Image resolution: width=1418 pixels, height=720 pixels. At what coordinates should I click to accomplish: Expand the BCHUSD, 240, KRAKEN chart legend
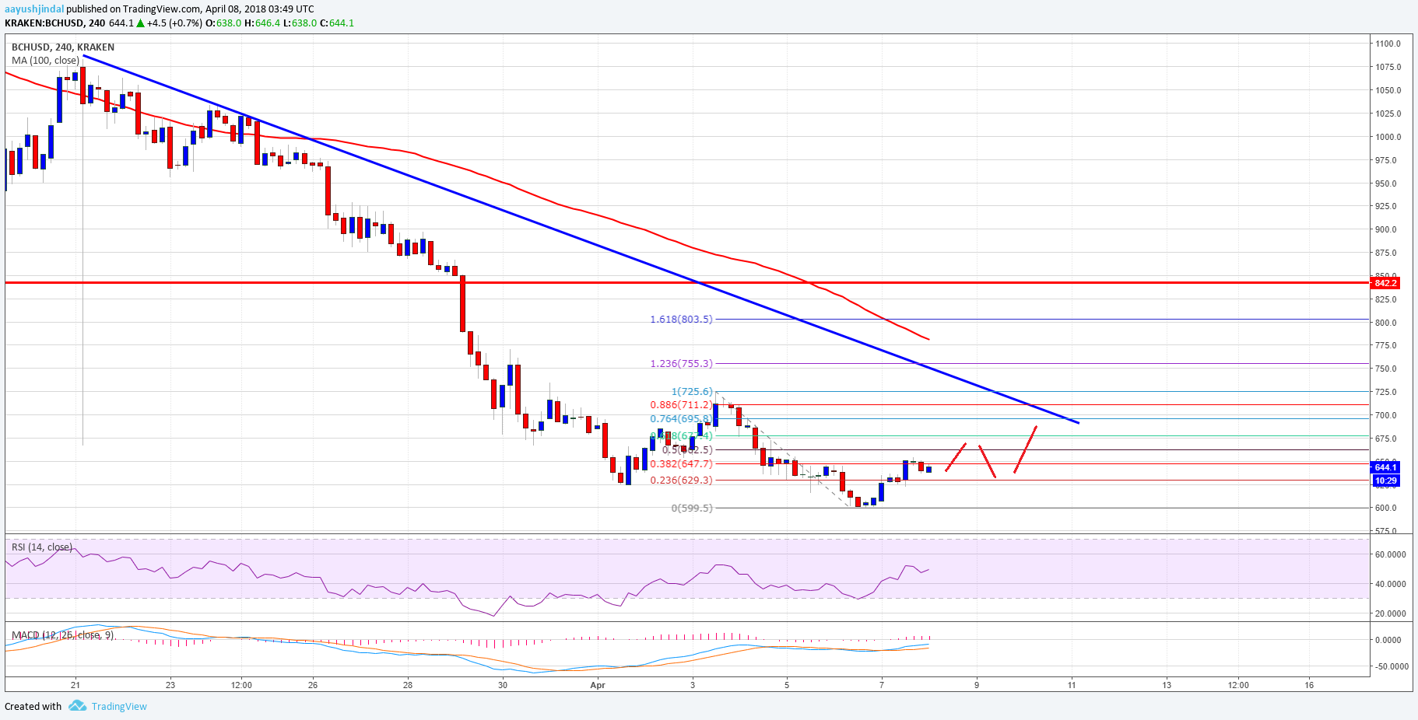pos(62,47)
